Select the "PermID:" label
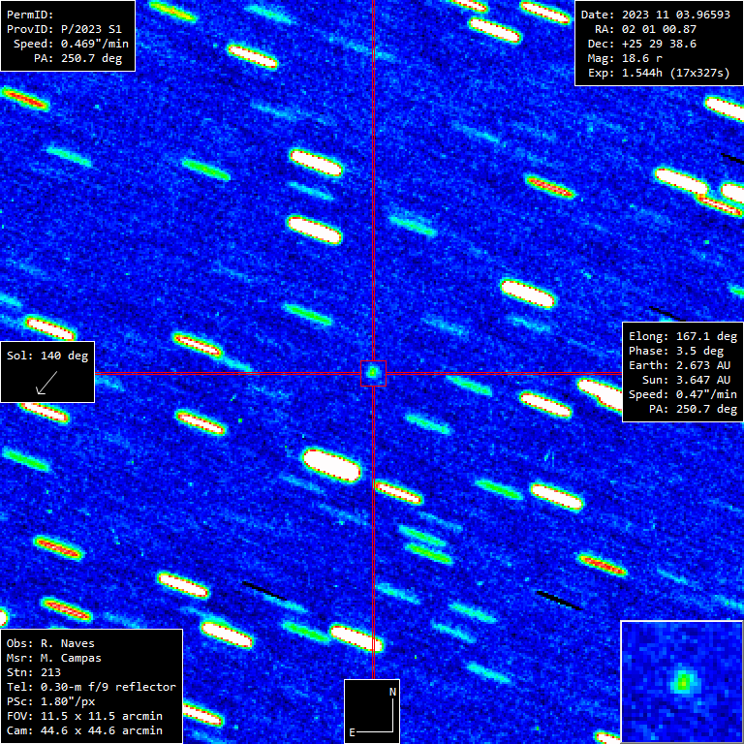This screenshot has height=744, width=744. point(30,15)
